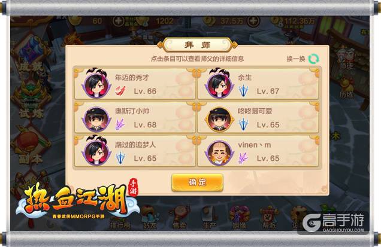This screenshot has height=247, width=381.
Task: Pick 路过的追梦人 from the list
Action: (135, 151)
